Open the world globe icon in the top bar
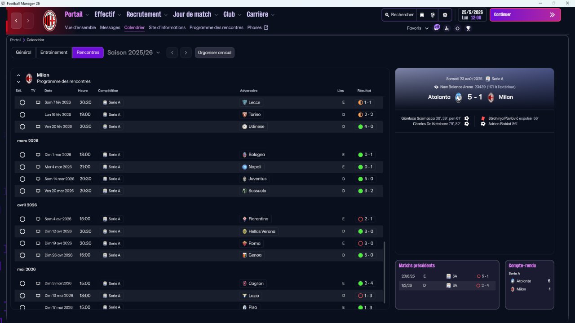This screenshot has width=575, height=323. click(433, 15)
